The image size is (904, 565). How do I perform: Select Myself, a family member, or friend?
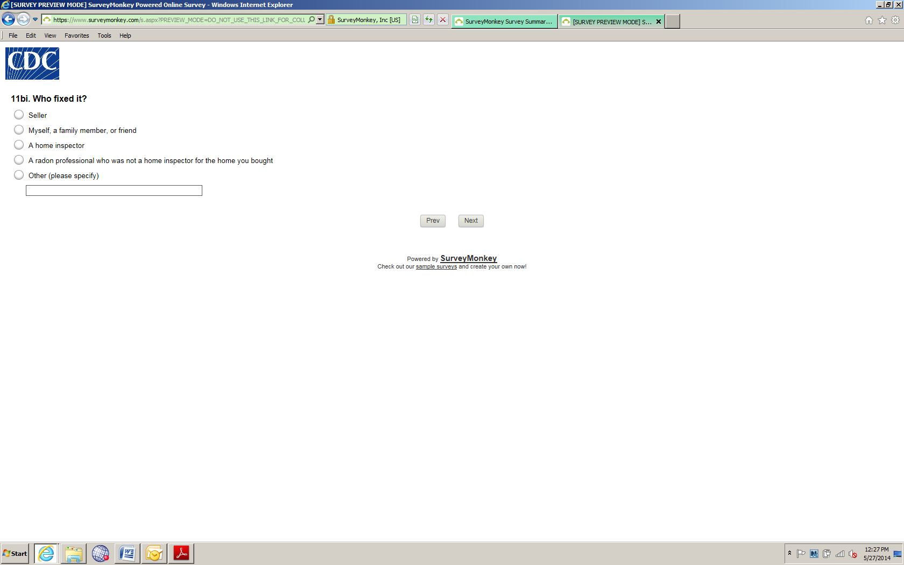coord(19,130)
